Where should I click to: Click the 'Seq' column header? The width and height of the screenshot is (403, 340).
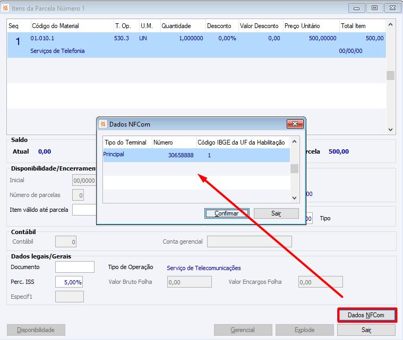19,26
